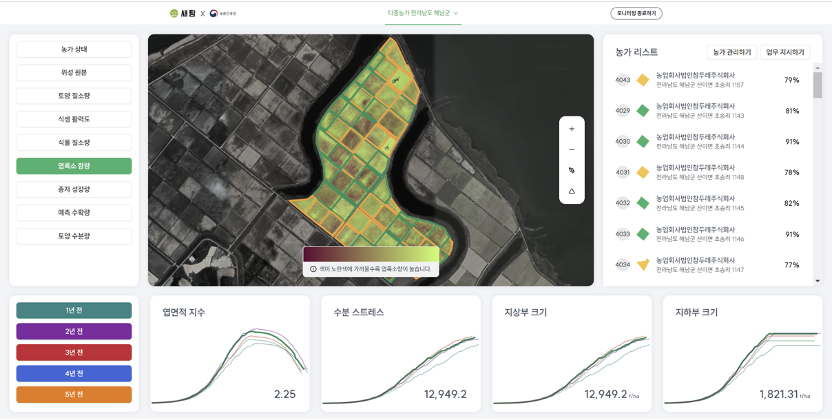Viewport: 832px width, 420px height.
Task: Open the 다중농가 전라남도 해남군 region dropdown
Action: click(423, 13)
